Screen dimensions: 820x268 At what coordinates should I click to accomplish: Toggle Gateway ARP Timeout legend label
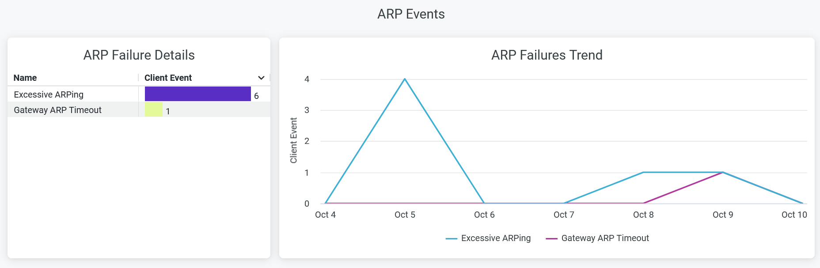point(605,238)
